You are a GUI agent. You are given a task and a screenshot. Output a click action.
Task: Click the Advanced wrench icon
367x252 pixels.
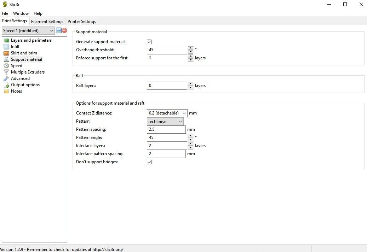pos(7,78)
